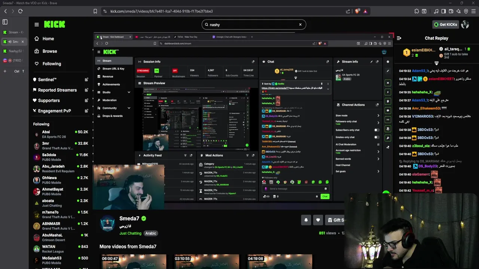Viewport: 479px width, 269px height.
Task: Open the Smeda7 channel avatar
Action: coord(107,223)
